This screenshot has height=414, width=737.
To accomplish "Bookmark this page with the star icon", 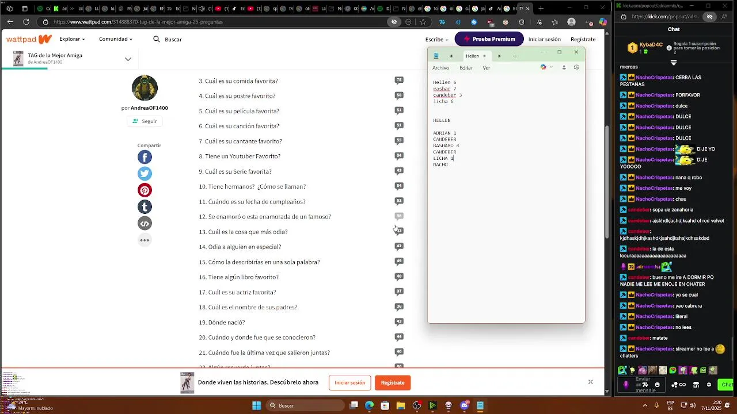I will [x=423, y=22].
